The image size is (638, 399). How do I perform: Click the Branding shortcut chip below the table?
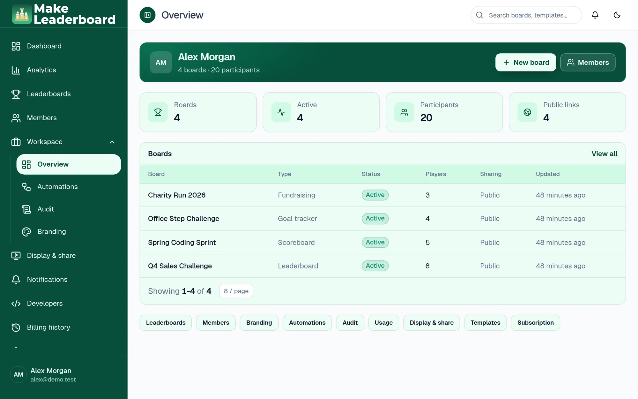click(x=259, y=323)
